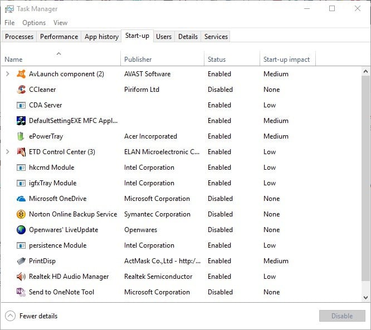Open the Services tab
Viewport: 371px width, 330px height.
(x=216, y=37)
